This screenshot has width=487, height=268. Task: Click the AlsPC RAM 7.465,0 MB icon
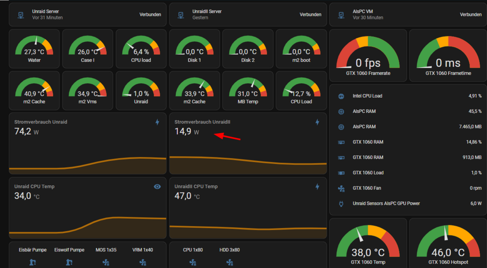341,127
